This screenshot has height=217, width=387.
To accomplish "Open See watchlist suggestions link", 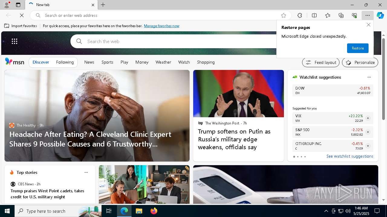I will [x=350, y=156].
